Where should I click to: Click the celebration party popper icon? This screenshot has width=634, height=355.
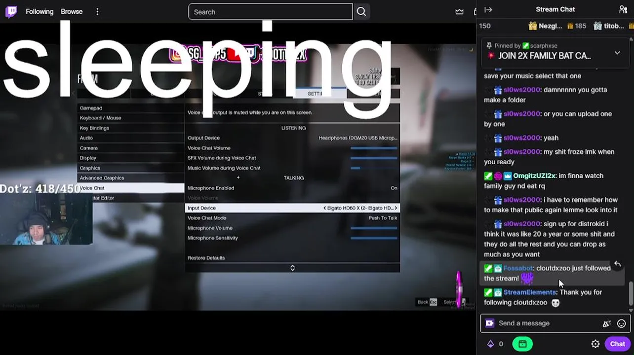tap(607, 323)
